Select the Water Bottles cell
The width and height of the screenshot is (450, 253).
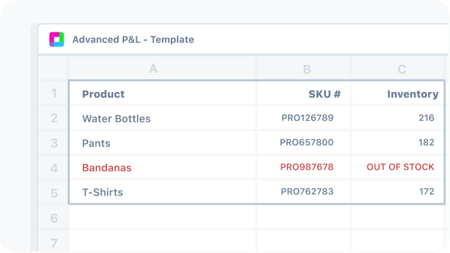coord(163,118)
